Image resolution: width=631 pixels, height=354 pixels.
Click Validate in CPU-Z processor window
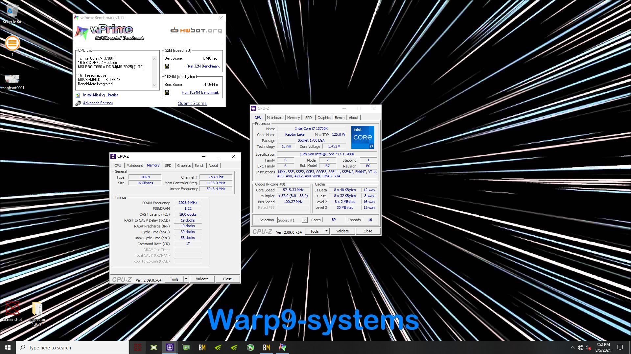point(342,231)
